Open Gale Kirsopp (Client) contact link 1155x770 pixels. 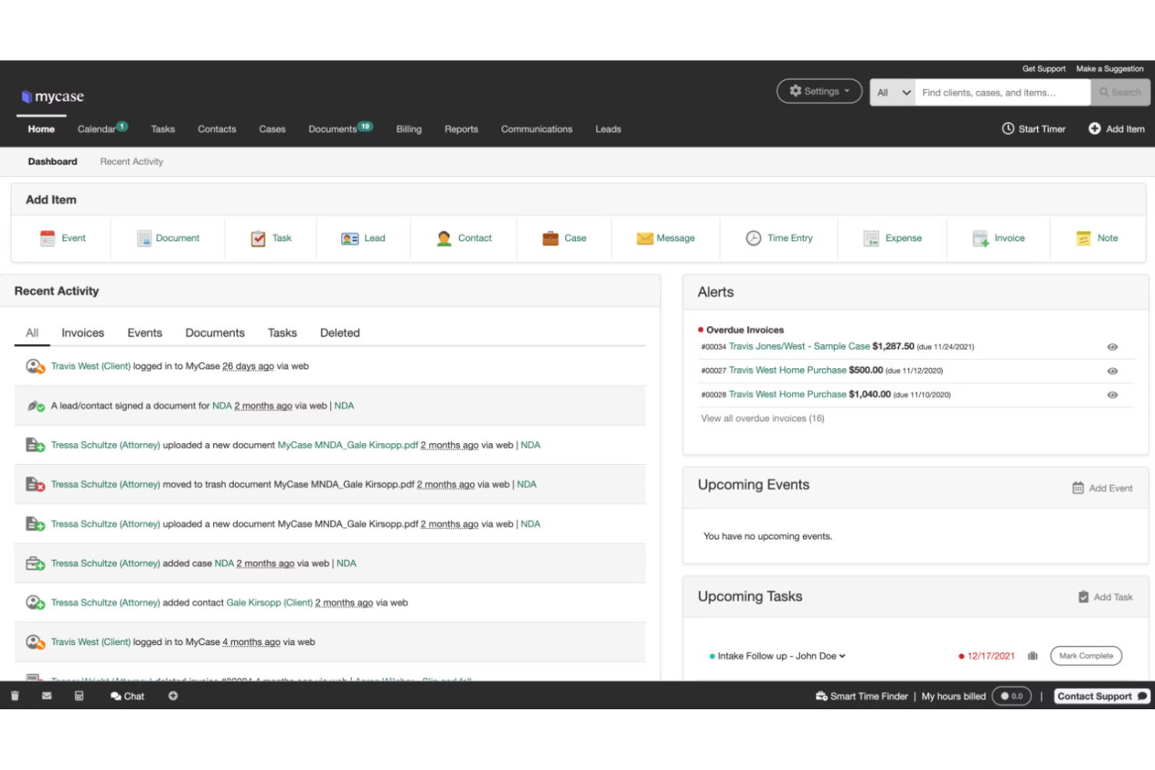point(269,603)
